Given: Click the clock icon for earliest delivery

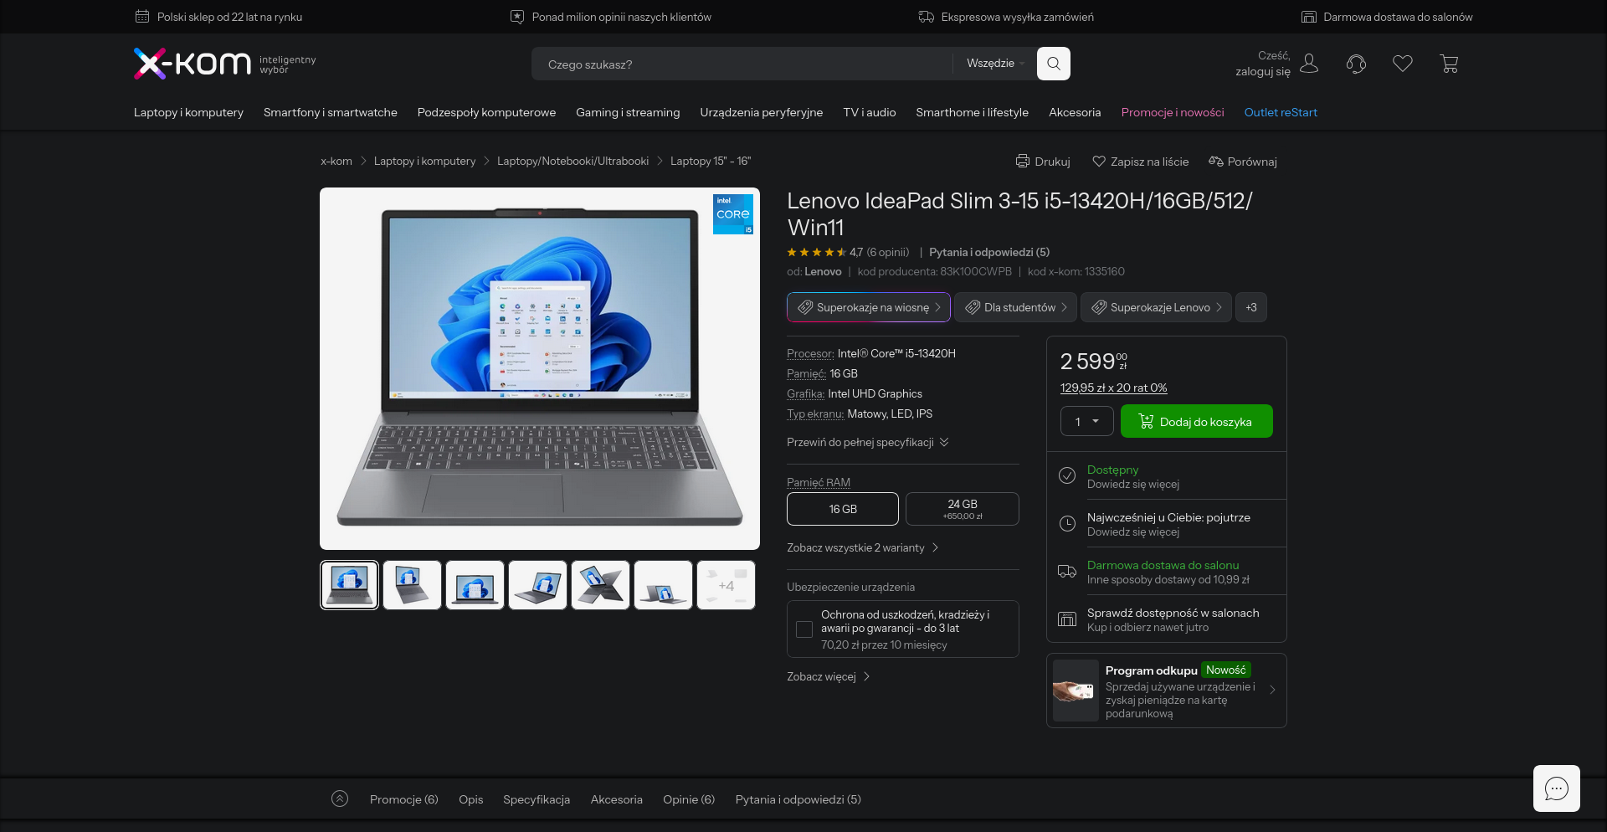Looking at the screenshot, I should (x=1067, y=523).
